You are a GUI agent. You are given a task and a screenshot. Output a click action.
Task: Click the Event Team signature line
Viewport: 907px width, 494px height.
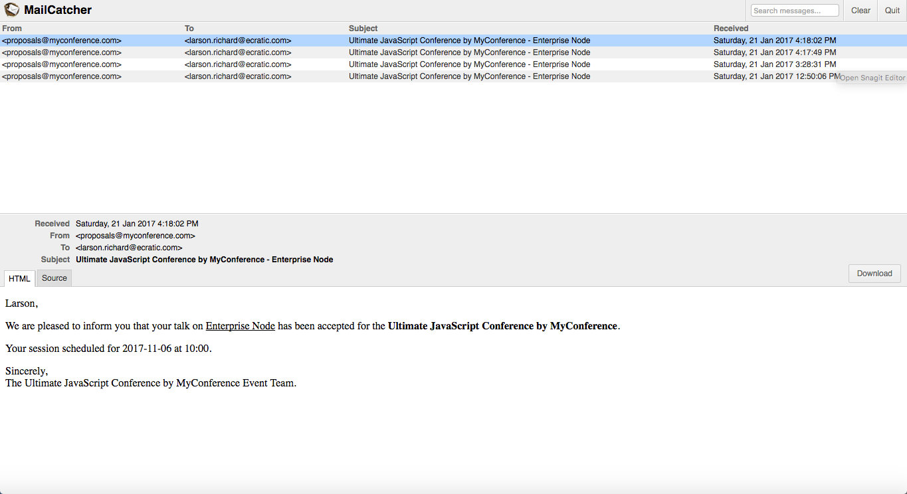click(151, 383)
